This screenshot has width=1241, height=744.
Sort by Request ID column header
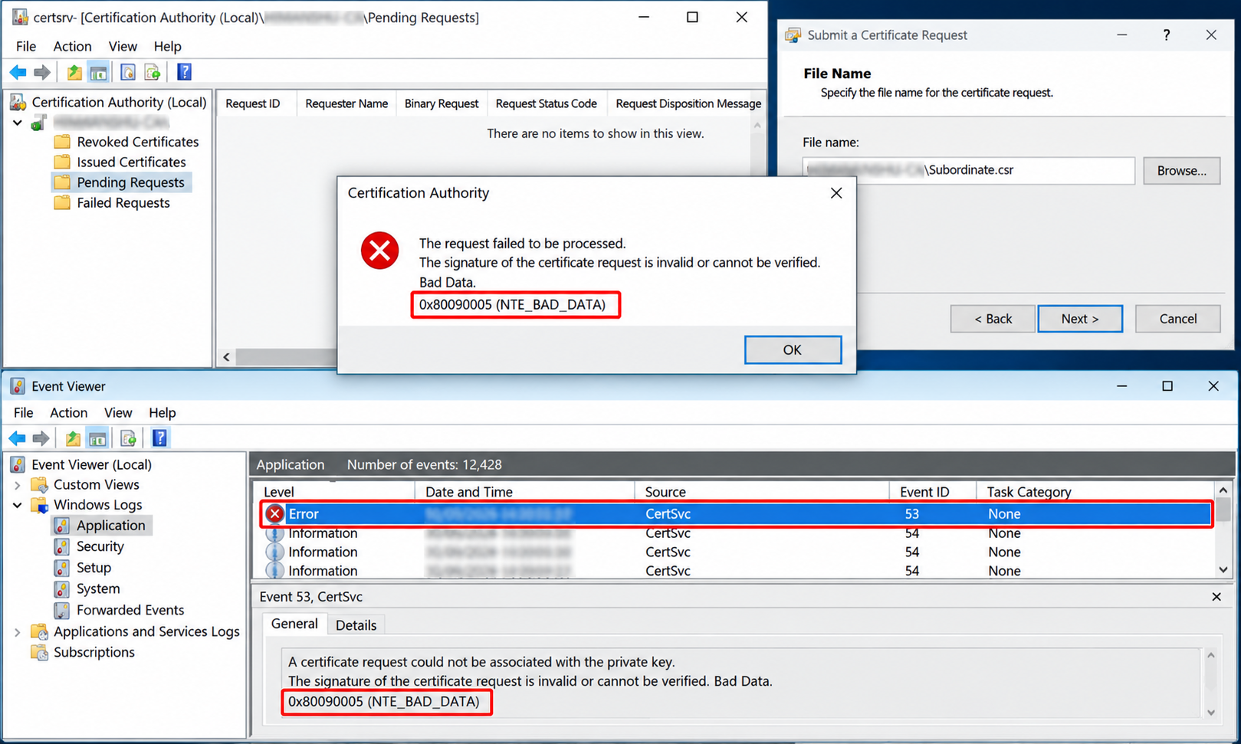coord(256,103)
